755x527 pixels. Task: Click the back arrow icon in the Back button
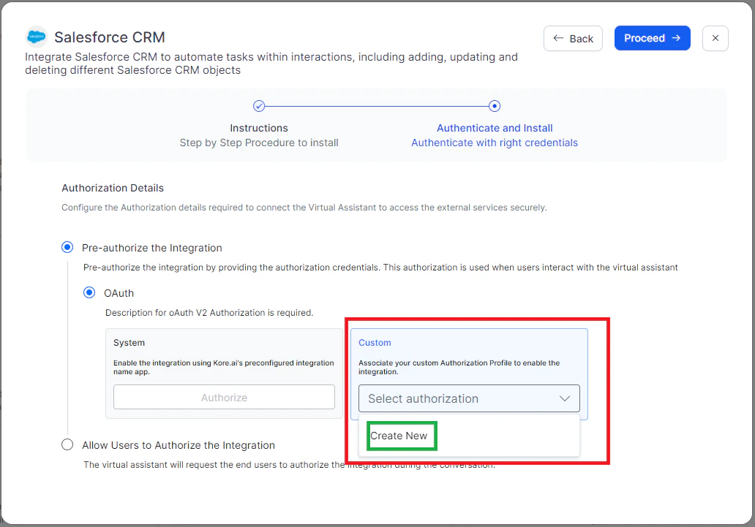point(559,38)
